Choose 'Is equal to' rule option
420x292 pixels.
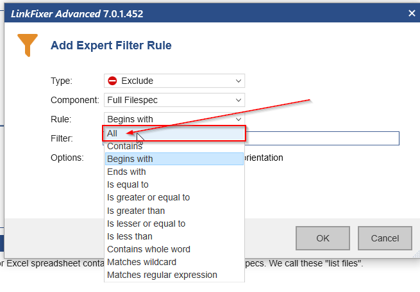(174, 184)
